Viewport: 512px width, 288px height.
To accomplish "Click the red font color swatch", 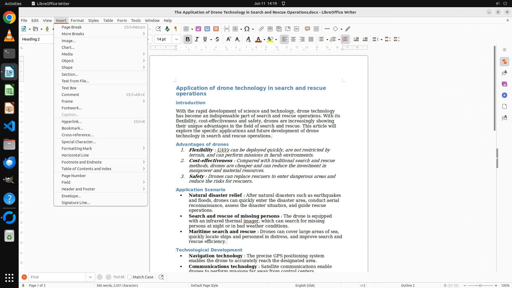I will pos(258,39).
